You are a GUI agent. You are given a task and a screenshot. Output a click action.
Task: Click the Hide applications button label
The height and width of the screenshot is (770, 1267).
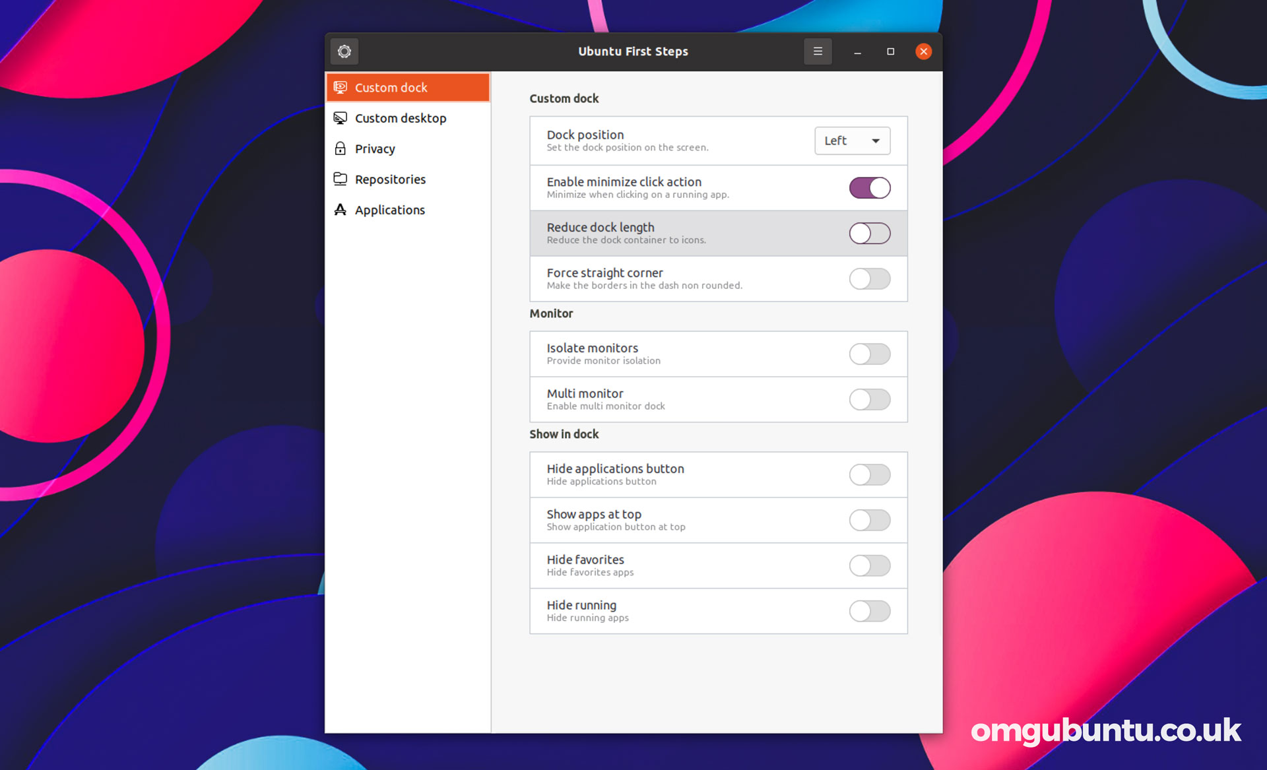[615, 468]
